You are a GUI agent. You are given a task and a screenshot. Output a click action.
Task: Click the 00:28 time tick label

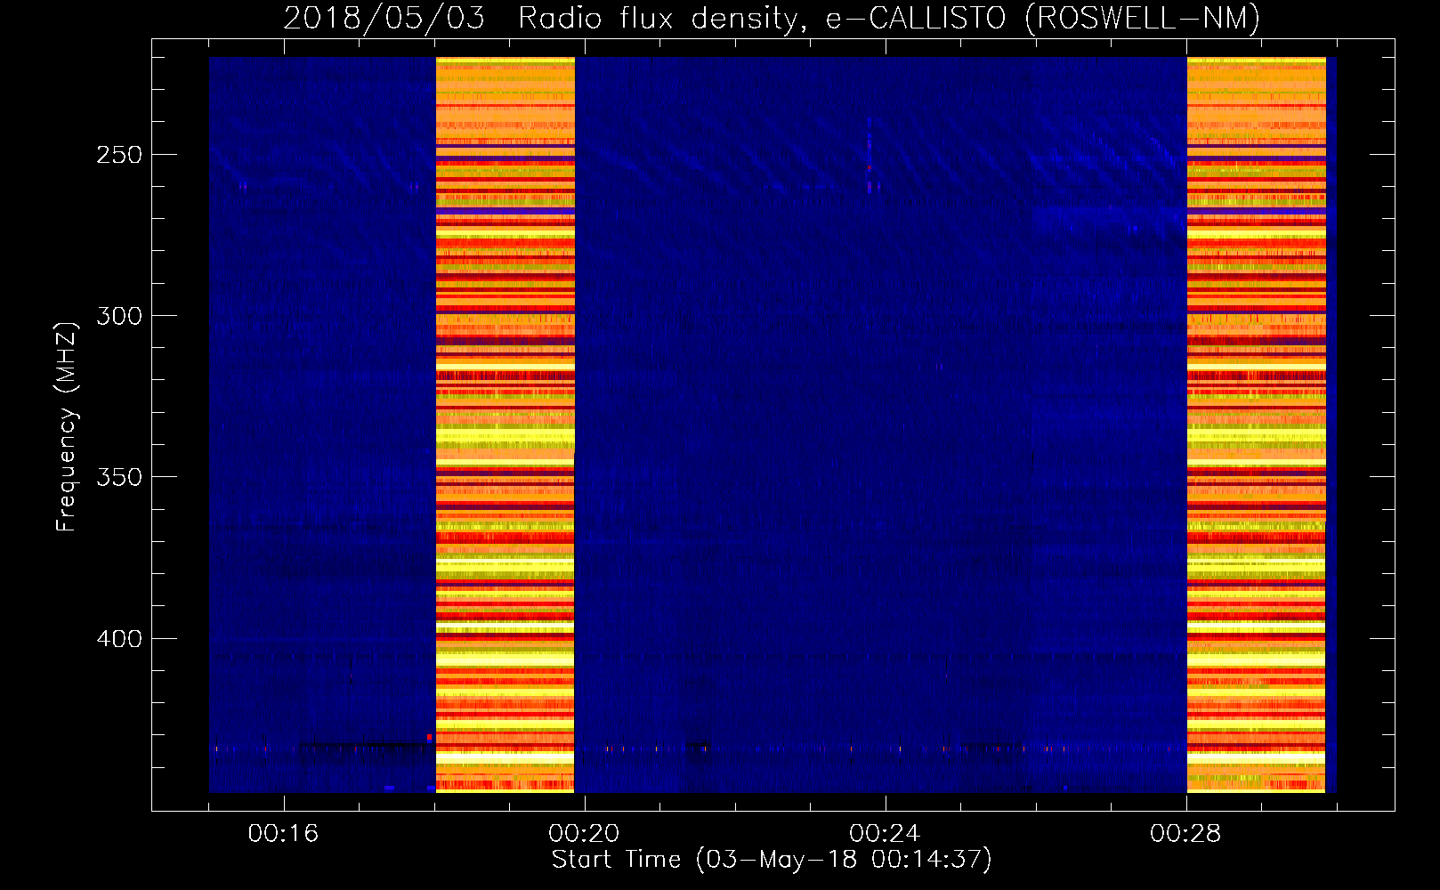pyautogui.click(x=1186, y=834)
